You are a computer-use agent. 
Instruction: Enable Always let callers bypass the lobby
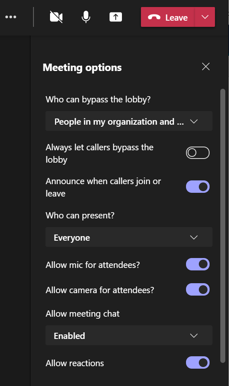(x=198, y=153)
